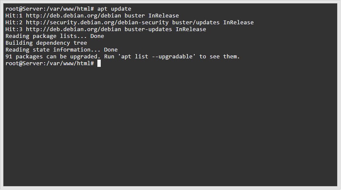
Task: Click the 'Building dependency tree' line
Action: 46,43
